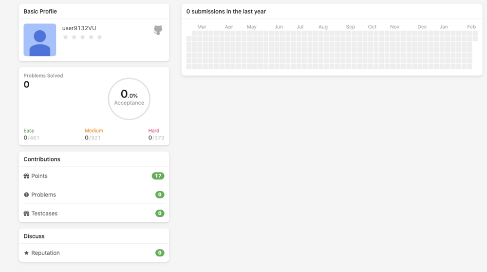
Task: Click the gift icon beside Points
Action: tap(26, 176)
